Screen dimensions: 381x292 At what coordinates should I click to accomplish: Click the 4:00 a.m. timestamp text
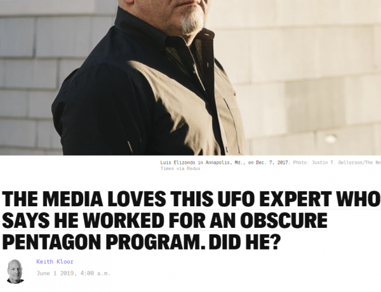coord(95,274)
